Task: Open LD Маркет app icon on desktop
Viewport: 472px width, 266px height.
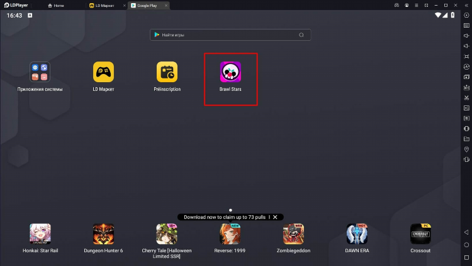Action: coord(103,72)
